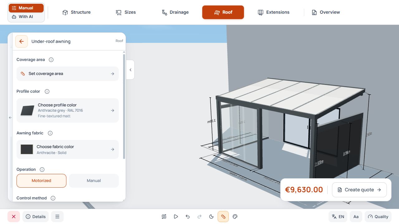The image size is (399, 224).
Task: Click anthracite grey profile color swatch
Action: point(27,110)
